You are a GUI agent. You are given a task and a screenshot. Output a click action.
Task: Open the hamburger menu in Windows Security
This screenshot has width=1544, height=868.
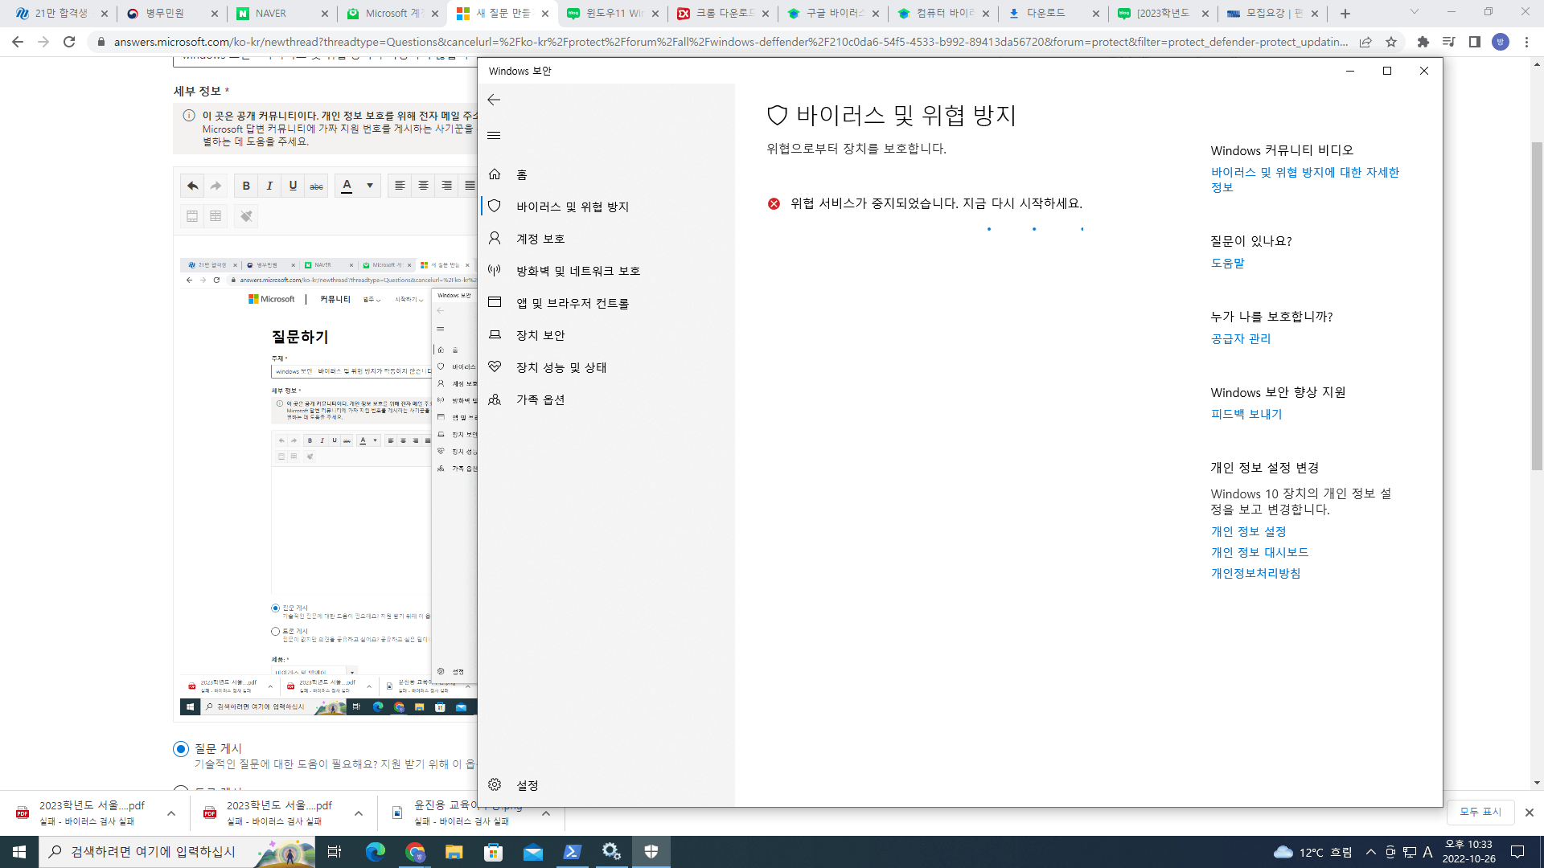tap(494, 135)
